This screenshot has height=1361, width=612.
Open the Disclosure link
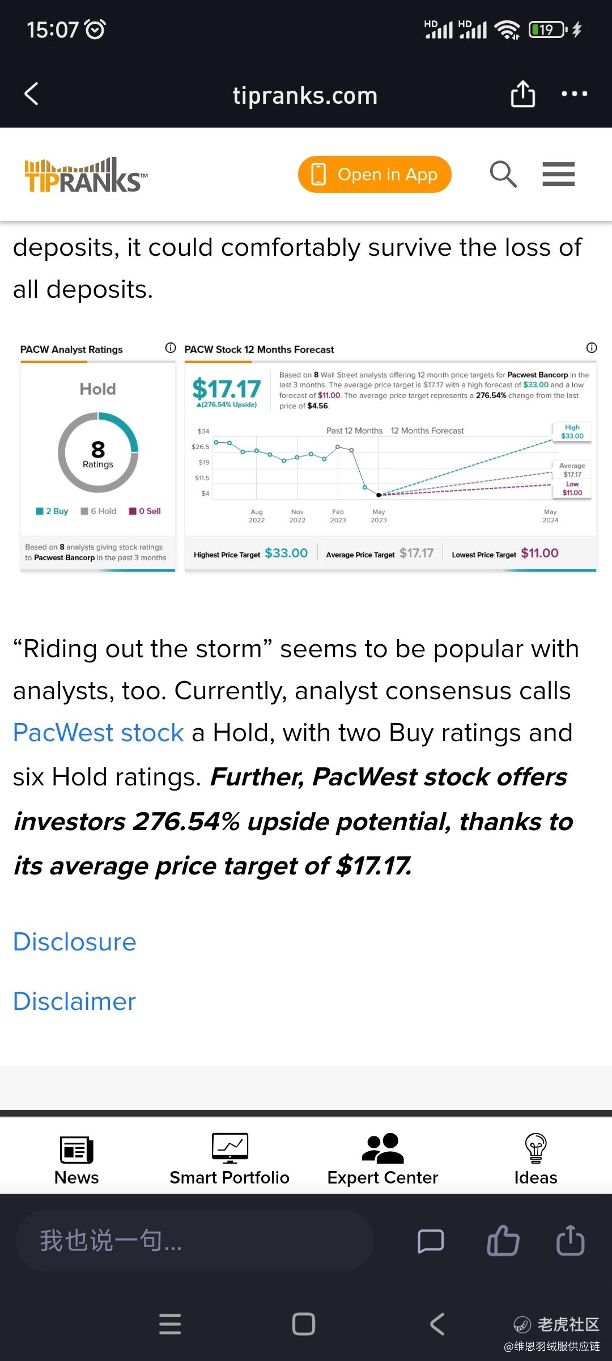75,942
